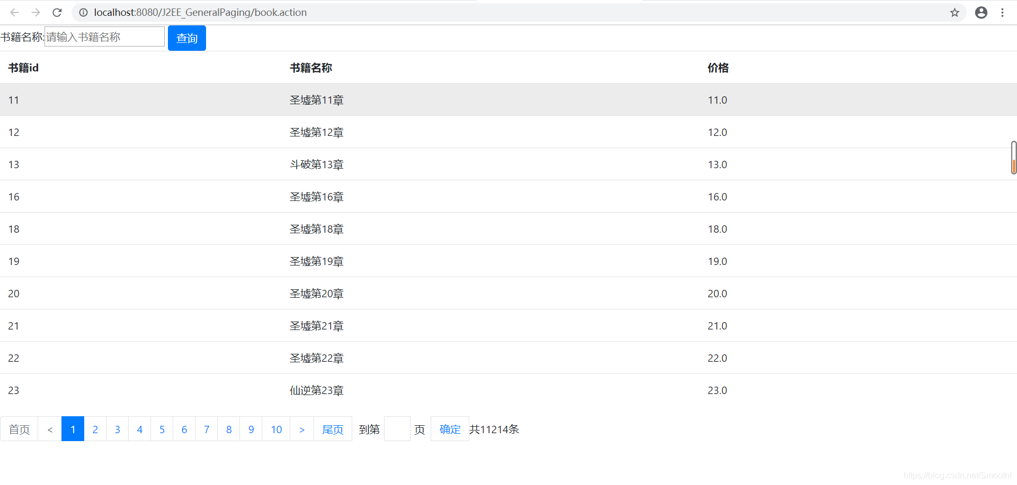
Task: Go back a page using < arrow
Action: tap(50, 429)
